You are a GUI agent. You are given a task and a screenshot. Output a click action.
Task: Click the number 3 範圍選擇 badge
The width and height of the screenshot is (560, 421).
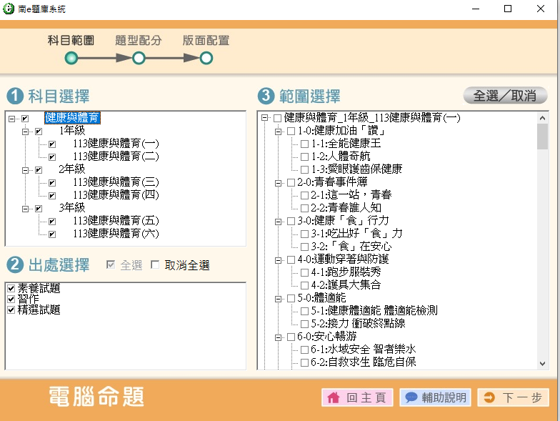(266, 96)
